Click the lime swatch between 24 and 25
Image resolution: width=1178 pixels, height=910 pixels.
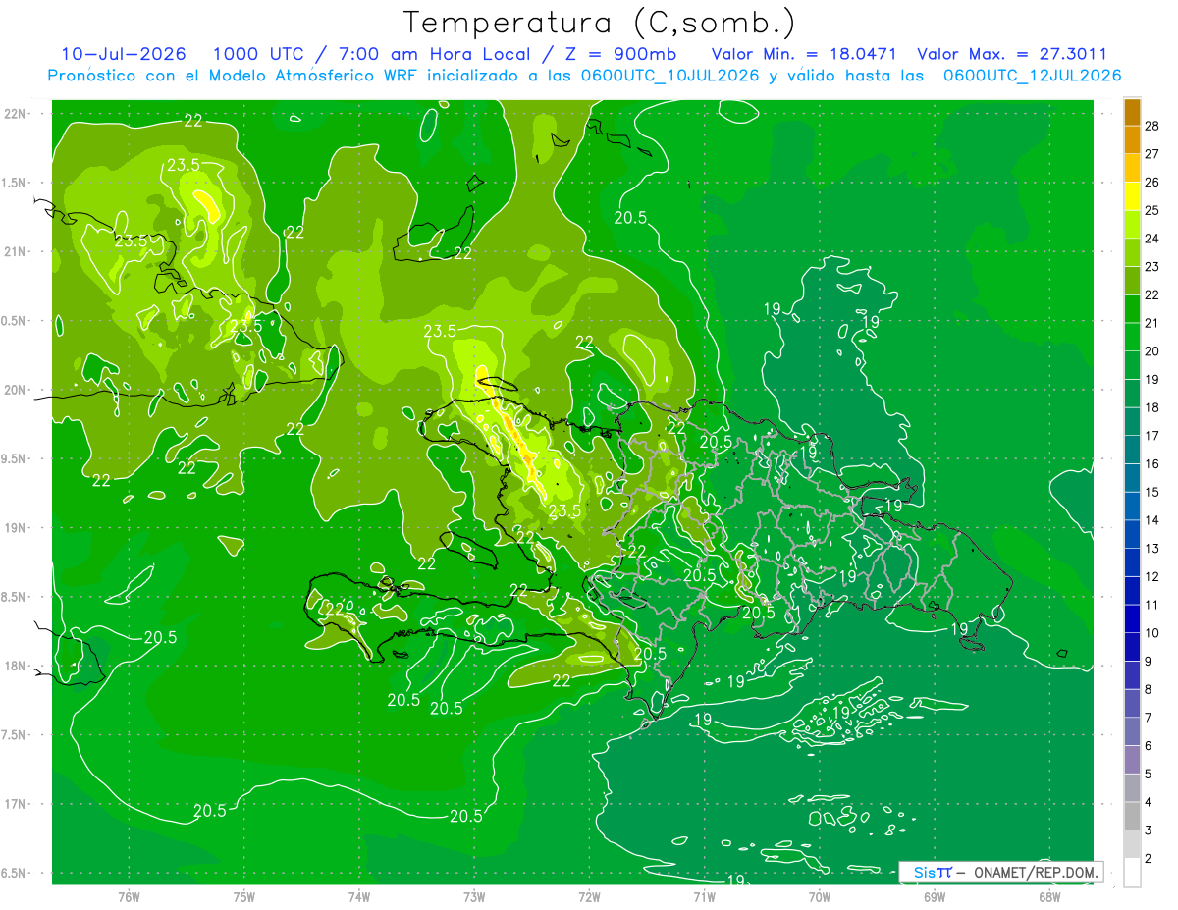click(1132, 224)
